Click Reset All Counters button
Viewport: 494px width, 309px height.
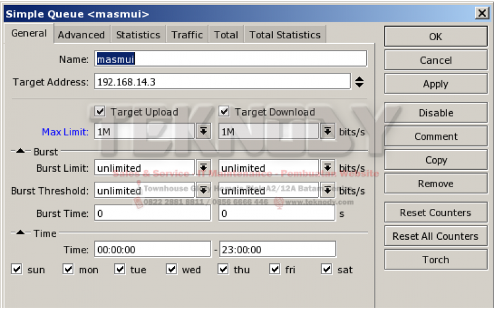click(436, 236)
